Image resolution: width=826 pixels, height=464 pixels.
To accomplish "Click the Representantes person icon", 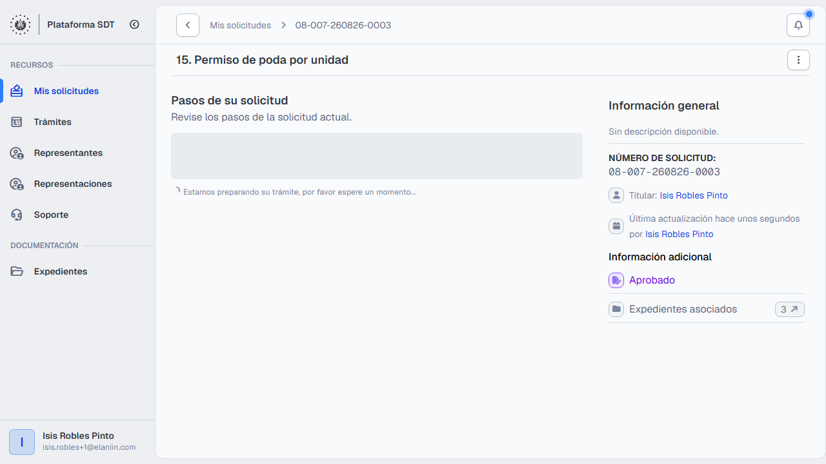I will 17,153.
